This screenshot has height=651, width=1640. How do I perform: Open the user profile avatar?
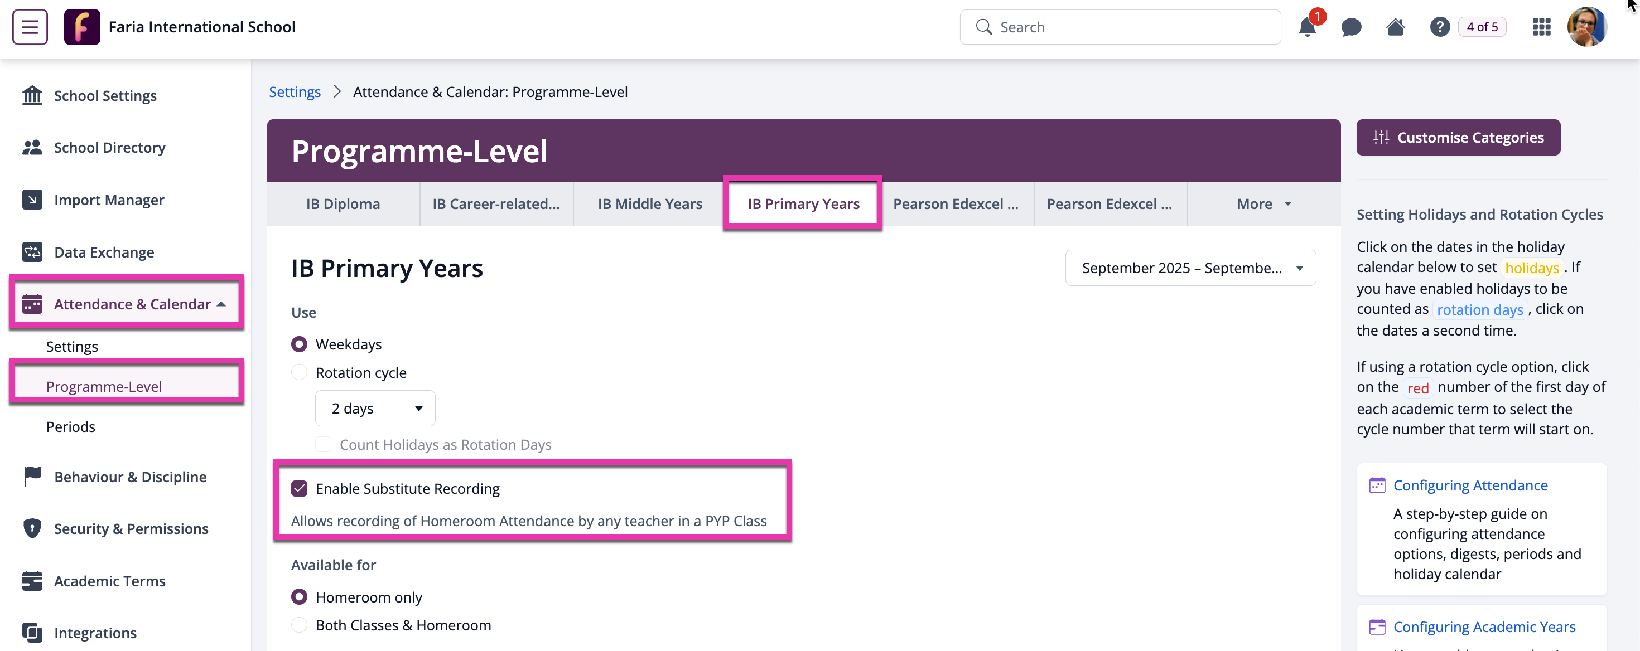pyautogui.click(x=1586, y=27)
